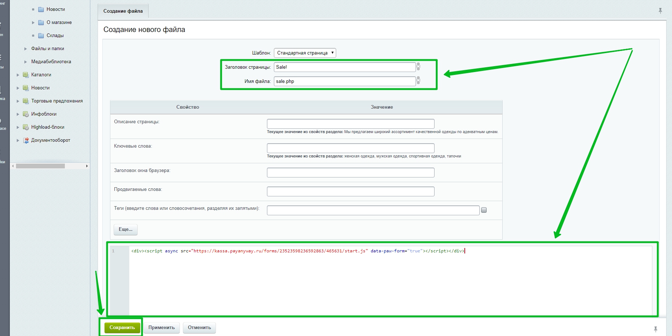Viewport: 672px width, 336px height.
Task: Expand the Highload-блоки tree node
Action: click(18, 127)
